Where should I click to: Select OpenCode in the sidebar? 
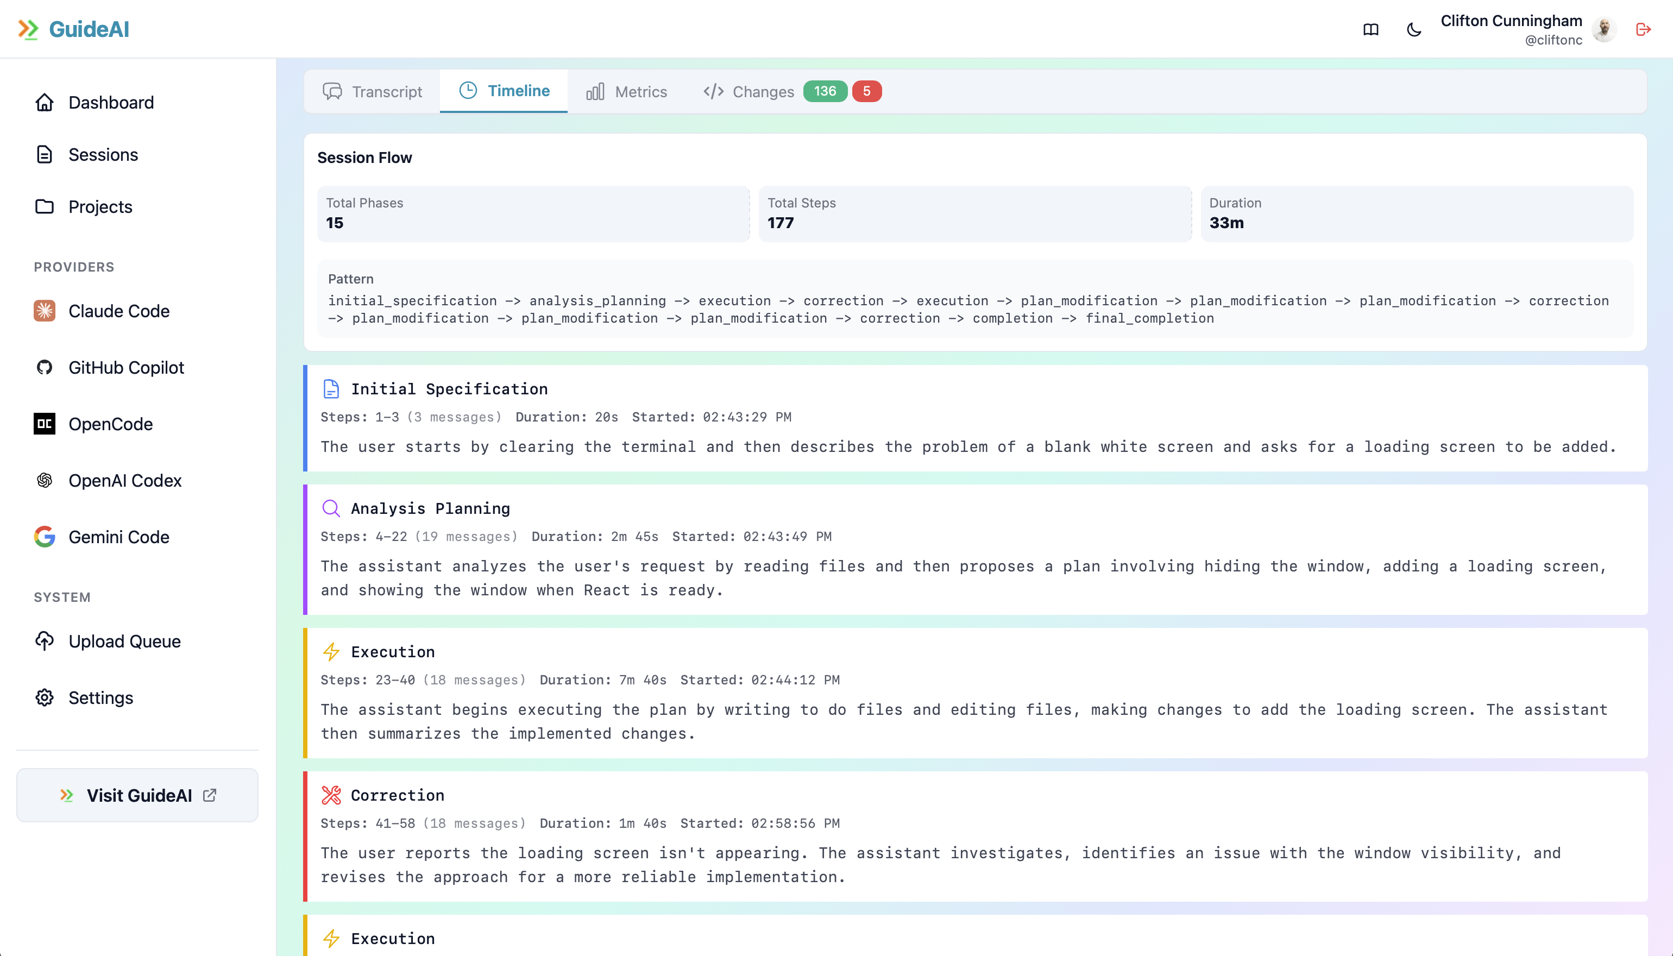coord(110,424)
